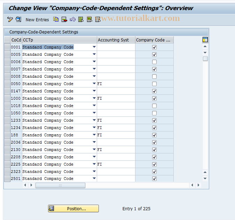Tick the checkbox in row 1050
Screen dimensions: 235x220
point(154,113)
